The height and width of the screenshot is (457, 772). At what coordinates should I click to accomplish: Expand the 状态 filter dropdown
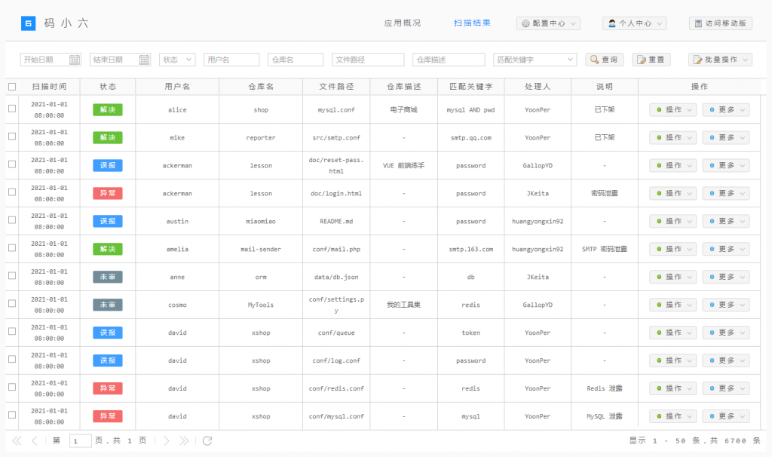(x=177, y=60)
